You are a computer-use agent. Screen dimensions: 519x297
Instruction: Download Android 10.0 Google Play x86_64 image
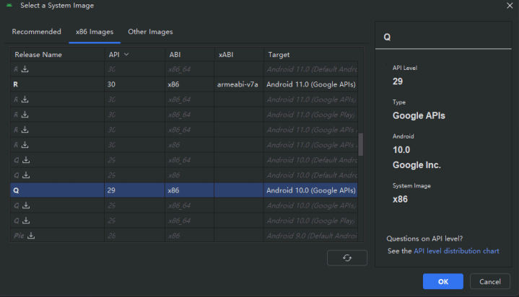point(25,221)
